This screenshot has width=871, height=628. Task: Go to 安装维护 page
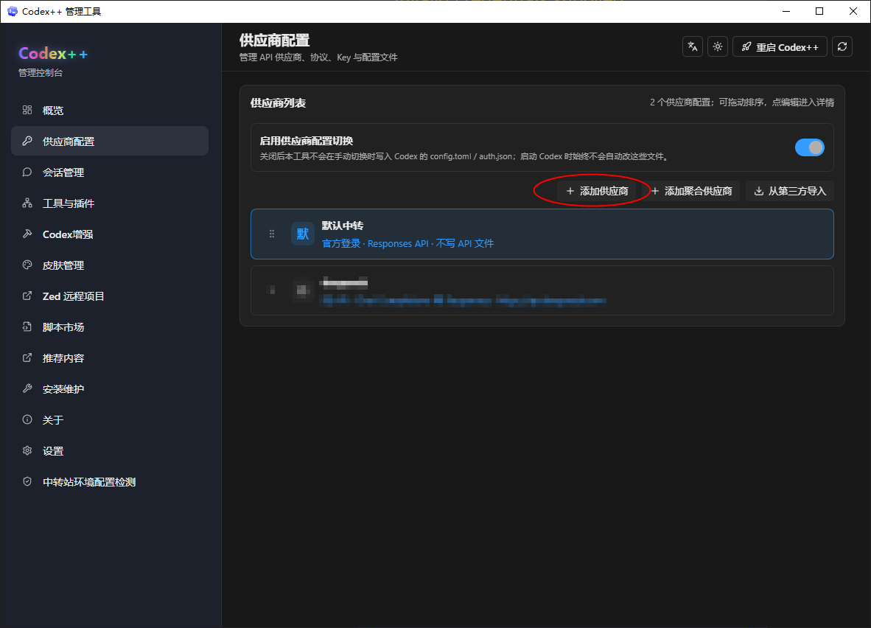coord(110,388)
